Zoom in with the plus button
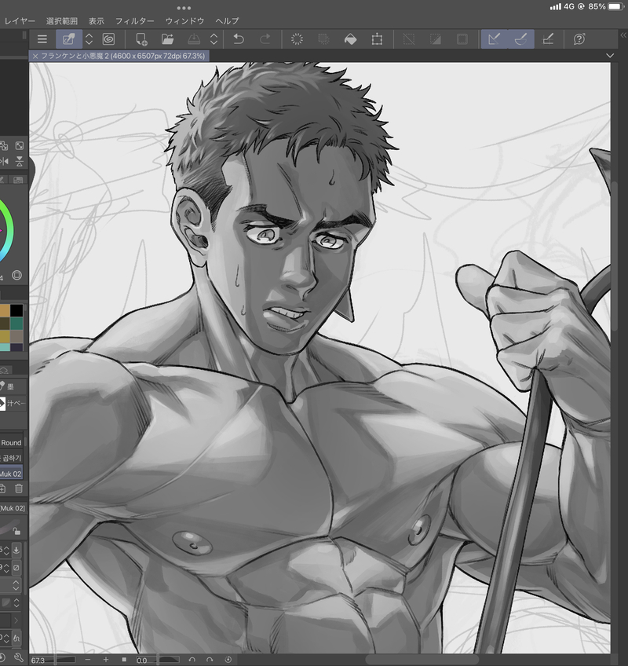The width and height of the screenshot is (628, 666). (x=106, y=660)
